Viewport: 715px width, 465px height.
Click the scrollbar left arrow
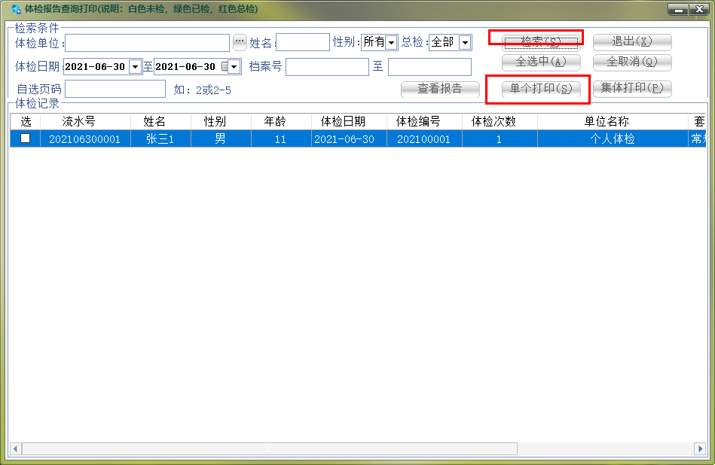pos(16,448)
